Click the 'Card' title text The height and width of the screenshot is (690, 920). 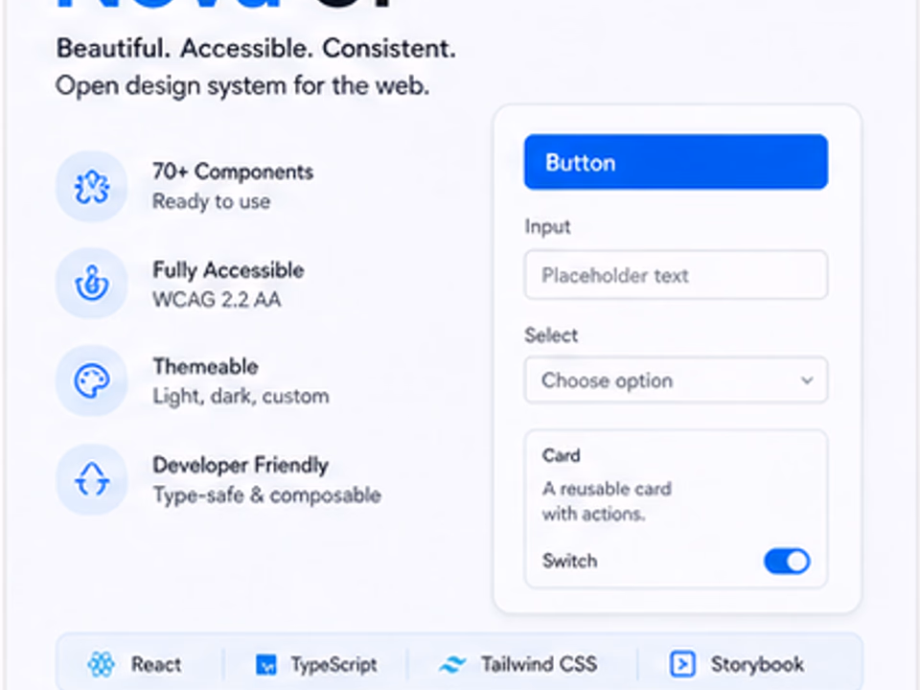[x=561, y=455]
